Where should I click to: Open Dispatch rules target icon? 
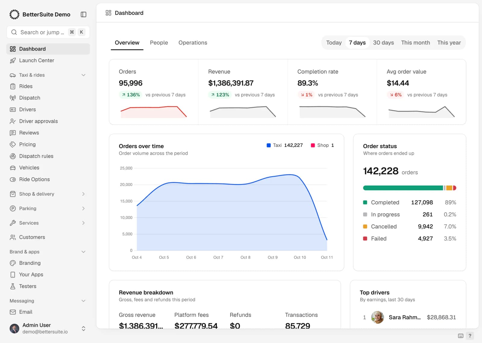click(13, 156)
